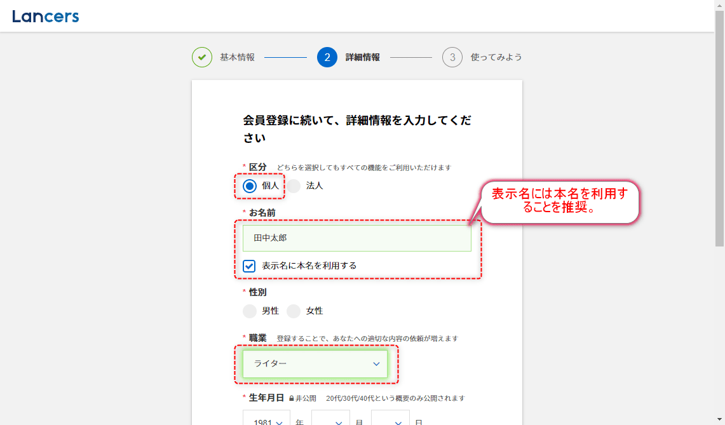The image size is (725, 425).
Task: Click the お名前 field containing 田中太郎
Action: 356,238
